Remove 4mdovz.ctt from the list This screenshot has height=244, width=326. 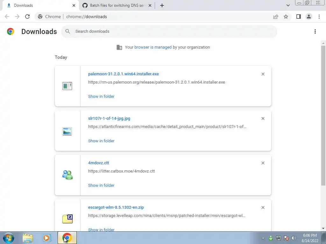click(263, 163)
